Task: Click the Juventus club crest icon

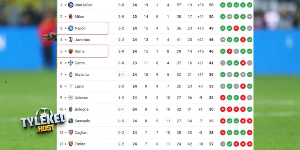Action: pyautogui.click(x=70, y=40)
